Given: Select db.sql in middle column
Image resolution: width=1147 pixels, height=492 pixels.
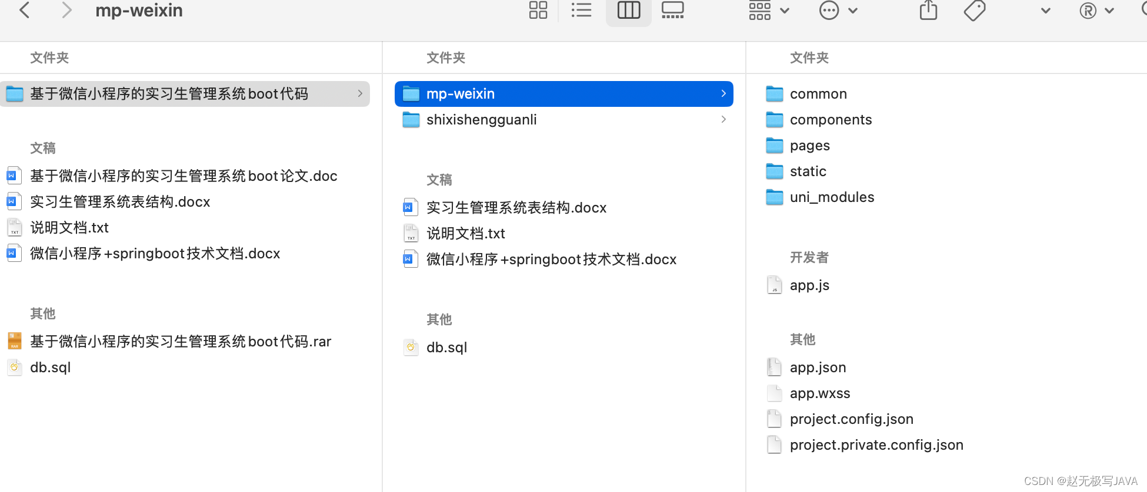Looking at the screenshot, I should 446,348.
